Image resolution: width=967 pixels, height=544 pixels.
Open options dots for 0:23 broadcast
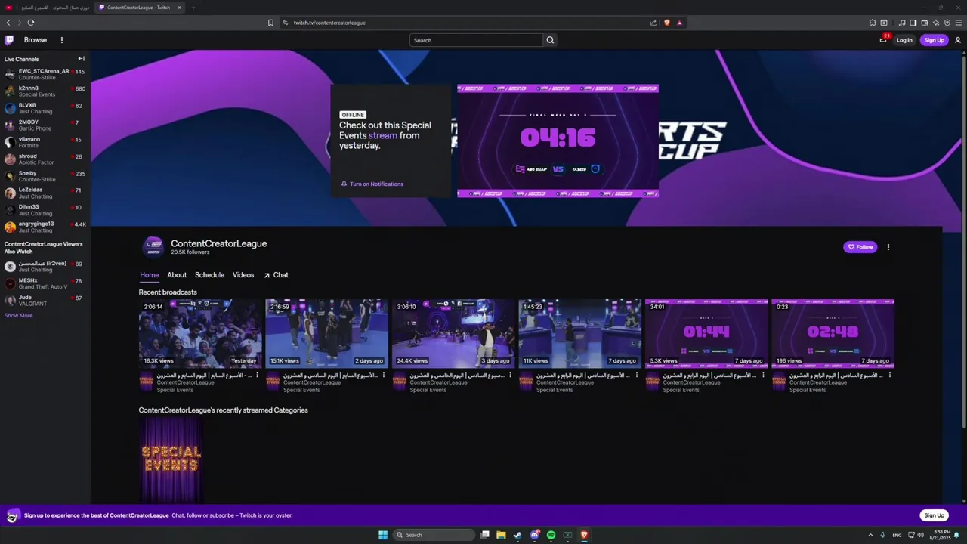(x=890, y=375)
